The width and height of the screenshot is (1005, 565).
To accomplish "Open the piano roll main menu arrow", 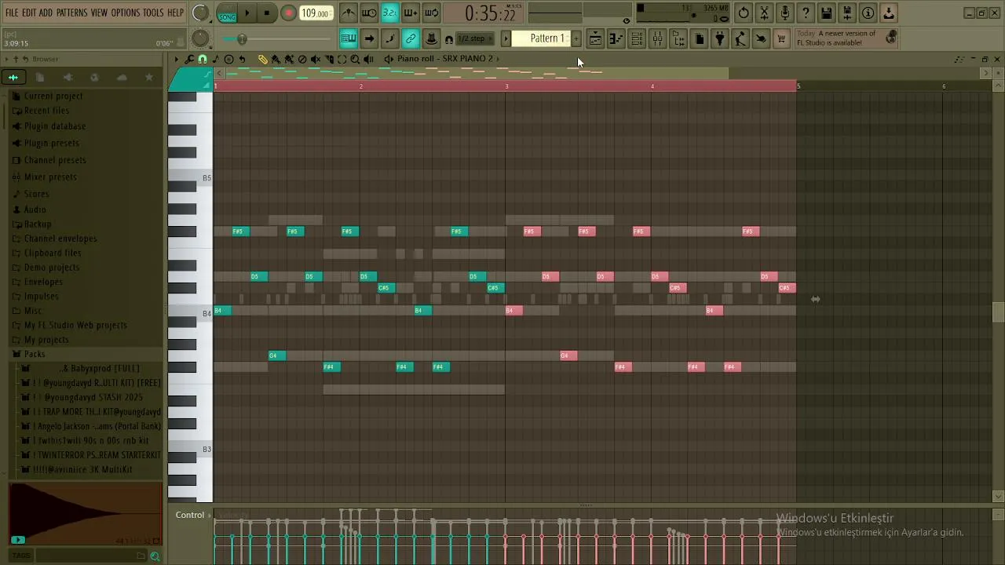I will pos(176,59).
